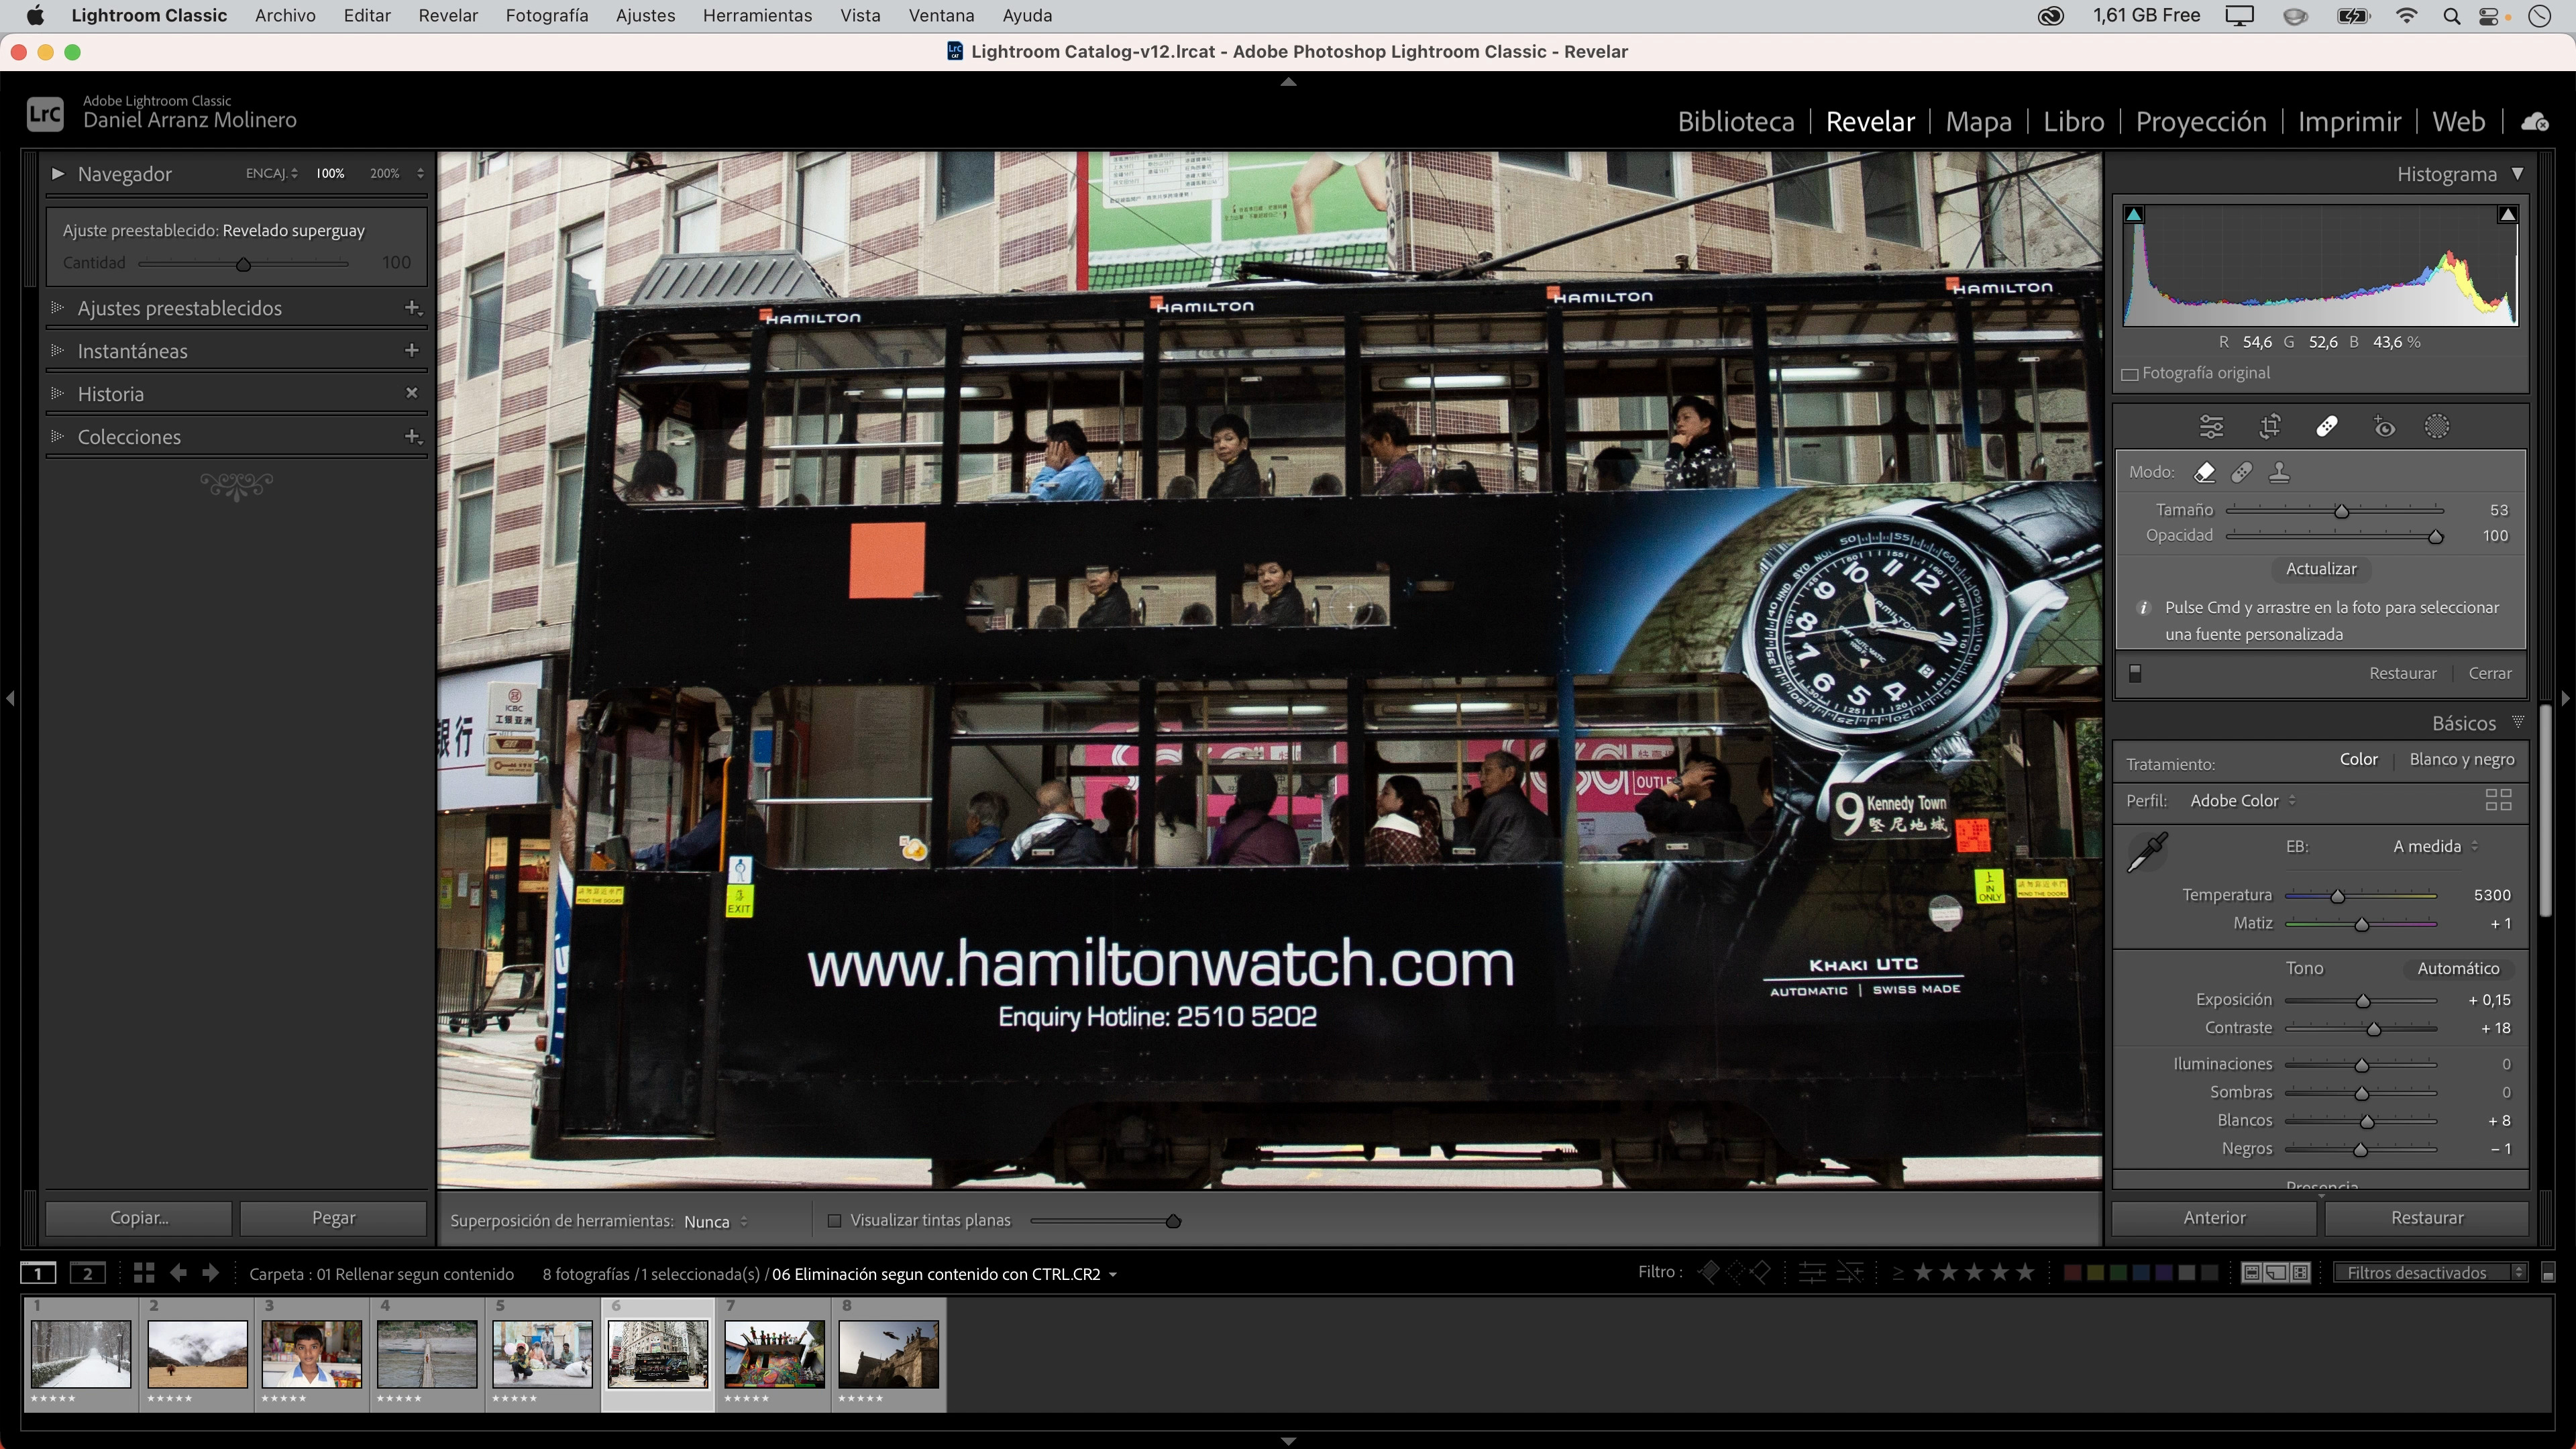Image resolution: width=2576 pixels, height=1449 pixels.
Task: Open the Fotografía menu
Action: tap(547, 16)
